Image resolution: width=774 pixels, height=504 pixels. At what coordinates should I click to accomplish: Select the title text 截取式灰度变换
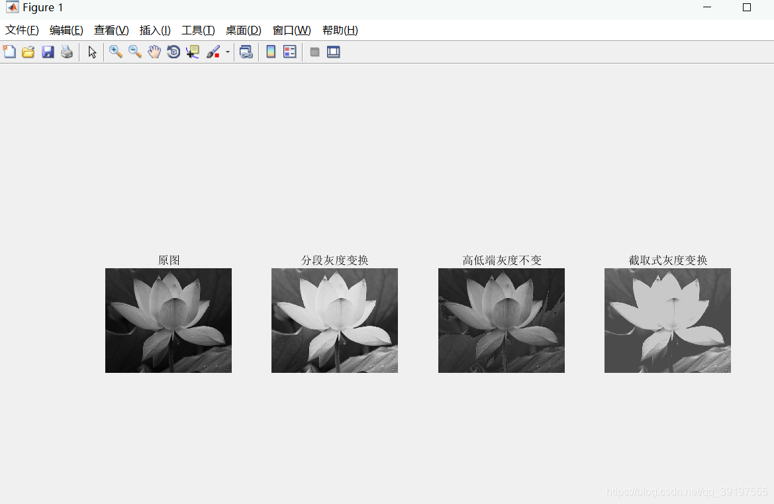pyautogui.click(x=668, y=260)
